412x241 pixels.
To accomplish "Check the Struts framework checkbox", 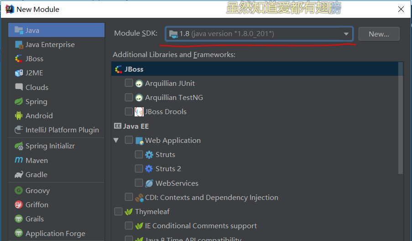I will tap(139, 154).
